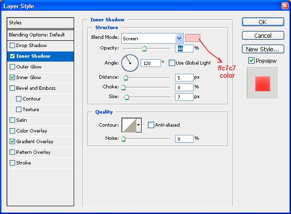Select the Inner Glow effect label
291x214 pixels.
coord(29,78)
